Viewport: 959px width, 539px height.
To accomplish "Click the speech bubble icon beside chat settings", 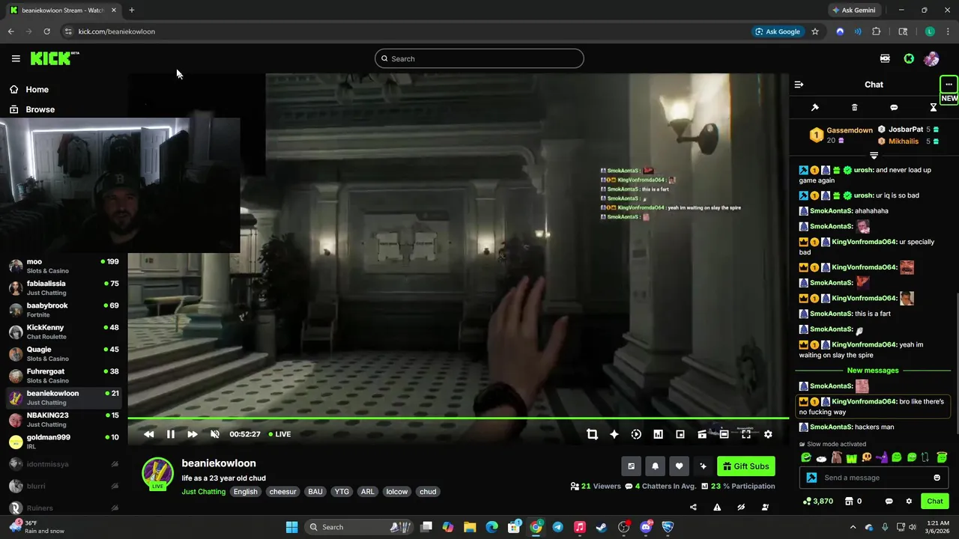I will [889, 502].
